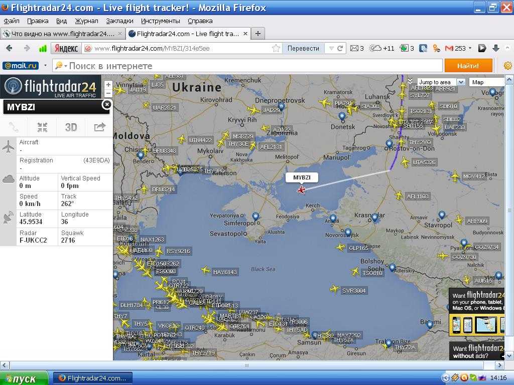The image size is (514, 385).
Task: Open the Закладки menu
Action: [119, 21]
